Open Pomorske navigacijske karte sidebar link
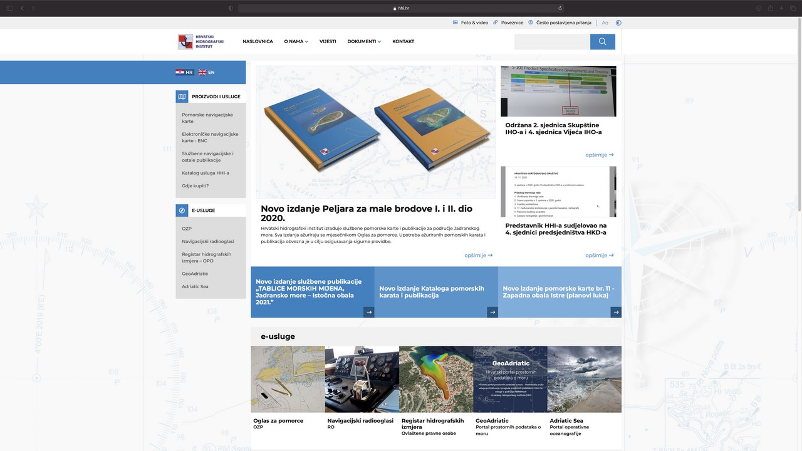This screenshot has height=451, width=802. point(207,118)
